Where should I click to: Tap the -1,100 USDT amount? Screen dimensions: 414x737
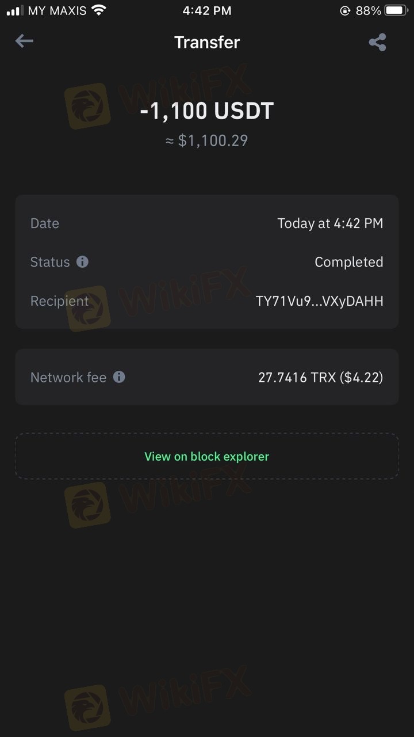pyautogui.click(x=206, y=111)
